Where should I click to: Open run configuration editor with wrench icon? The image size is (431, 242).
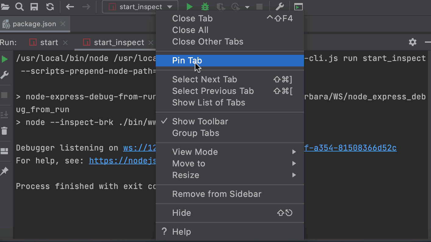(280, 6)
